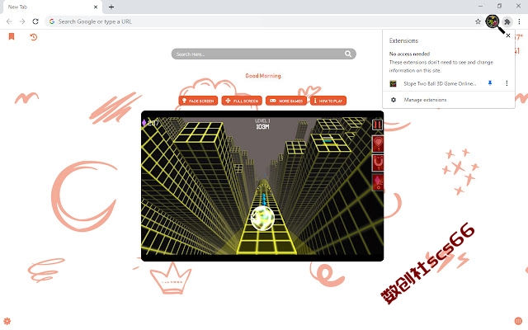Go back to the previous page
Screen dimensions: 528x330
point(9,21)
